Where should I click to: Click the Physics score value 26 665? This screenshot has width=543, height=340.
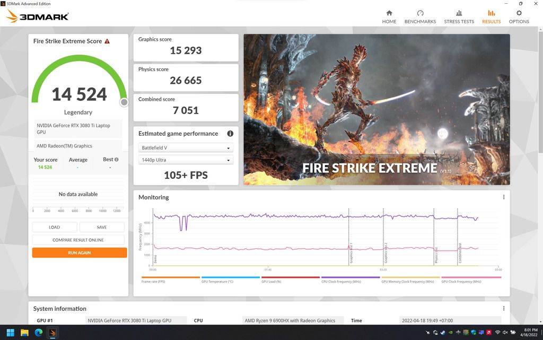(x=186, y=80)
